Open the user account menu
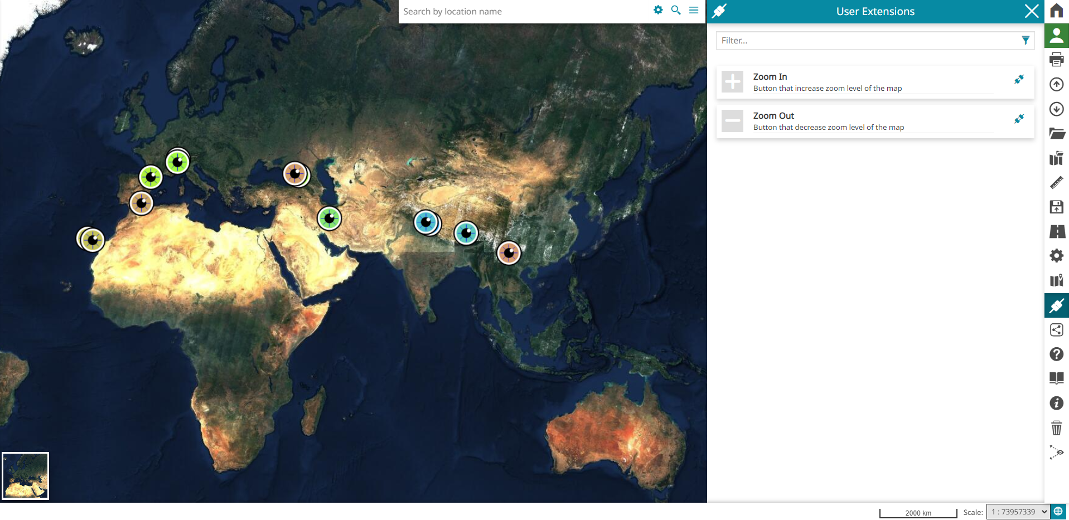Image resolution: width=1069 pixels, height=520 pixels. (1056, 35)
